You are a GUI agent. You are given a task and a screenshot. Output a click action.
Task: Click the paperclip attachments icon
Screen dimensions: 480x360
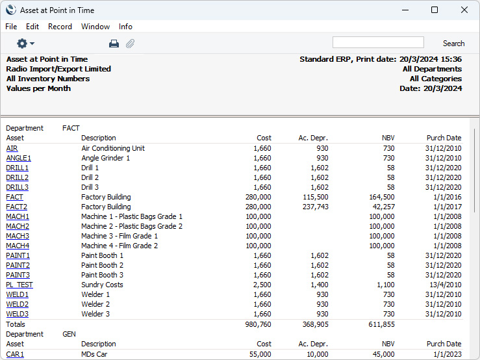[x=130, y=44]
